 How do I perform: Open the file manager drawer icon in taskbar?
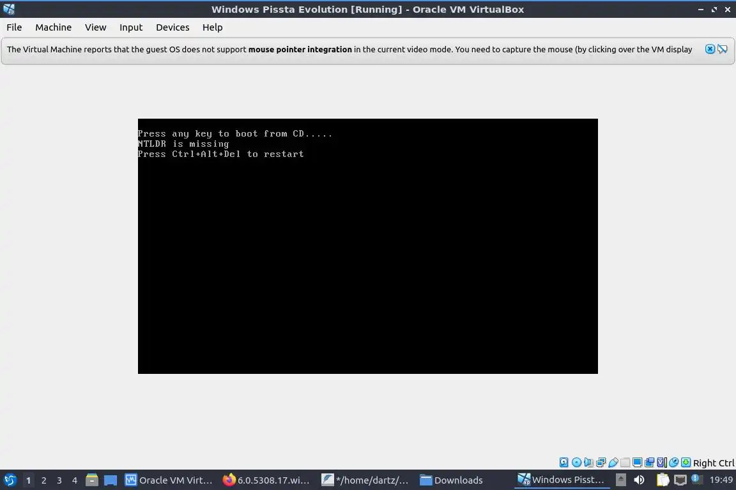pyautogui.click(x=92, y=480)
